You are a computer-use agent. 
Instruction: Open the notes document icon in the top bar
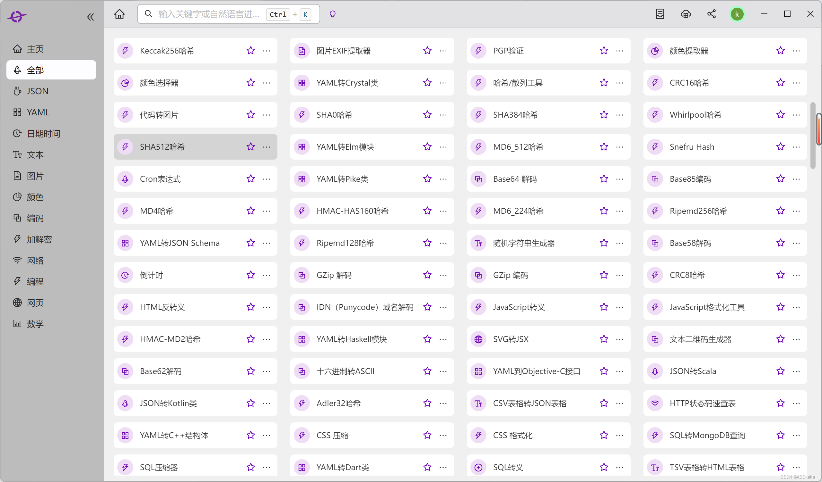click(x=660, y=14)
